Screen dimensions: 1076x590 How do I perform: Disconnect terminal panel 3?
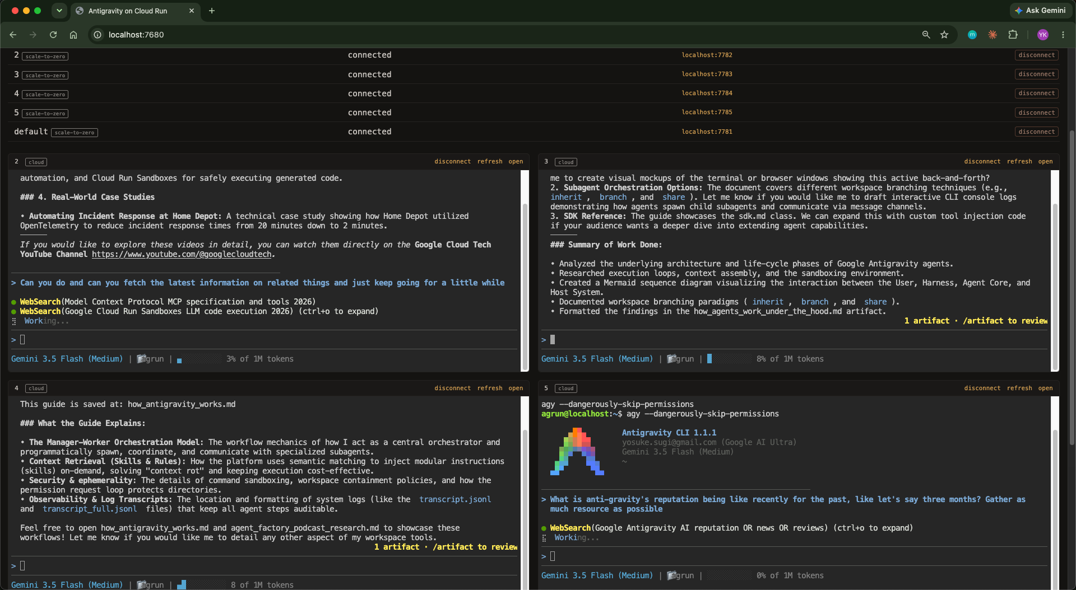[x=982, y=161]
